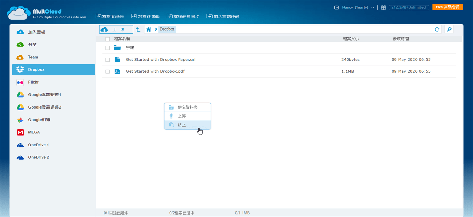Click the 212.2MB/Unlimited traffic indicator

pyautogui.click(x=409, y=7)
